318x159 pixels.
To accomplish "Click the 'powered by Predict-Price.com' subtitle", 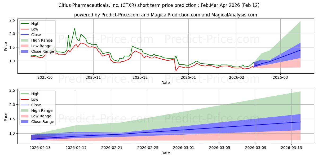I will point(166,15).
